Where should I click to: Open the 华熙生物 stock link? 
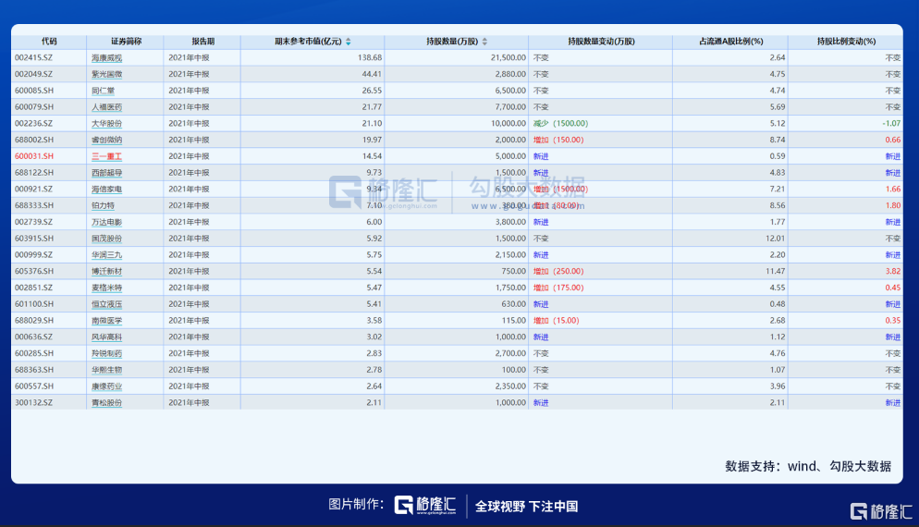pyautogui.click(x=106, y=370)
